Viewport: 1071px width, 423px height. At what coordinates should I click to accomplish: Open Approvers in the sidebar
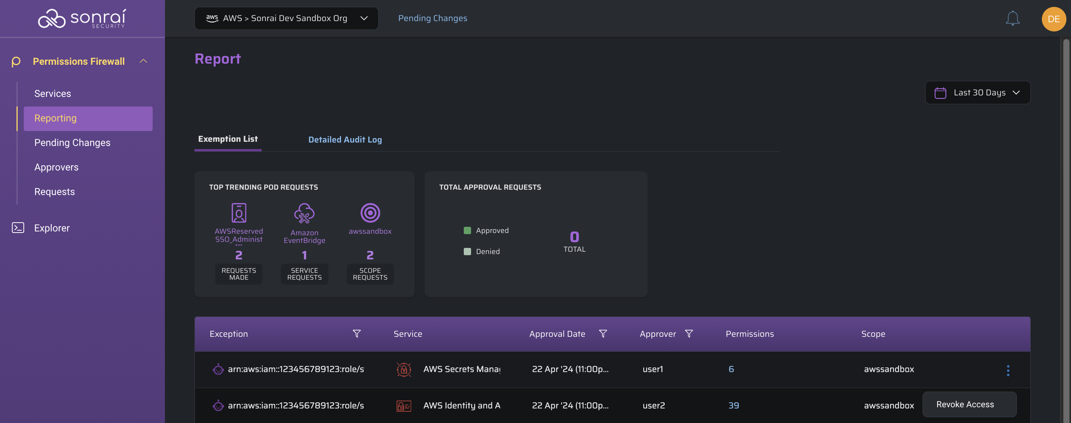point(56,167)
